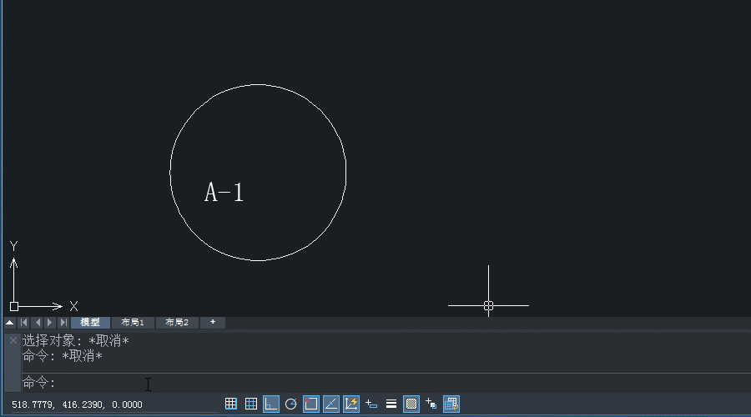Click the model/paper space icon
The width and height of the screenshot is (751, 417).
point(451,404)
